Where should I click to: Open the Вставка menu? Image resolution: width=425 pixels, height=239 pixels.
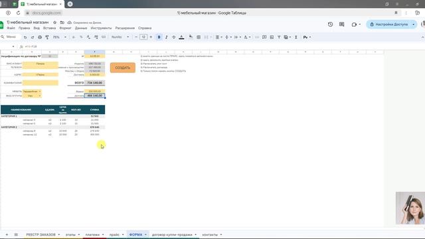tap(49, 28)
